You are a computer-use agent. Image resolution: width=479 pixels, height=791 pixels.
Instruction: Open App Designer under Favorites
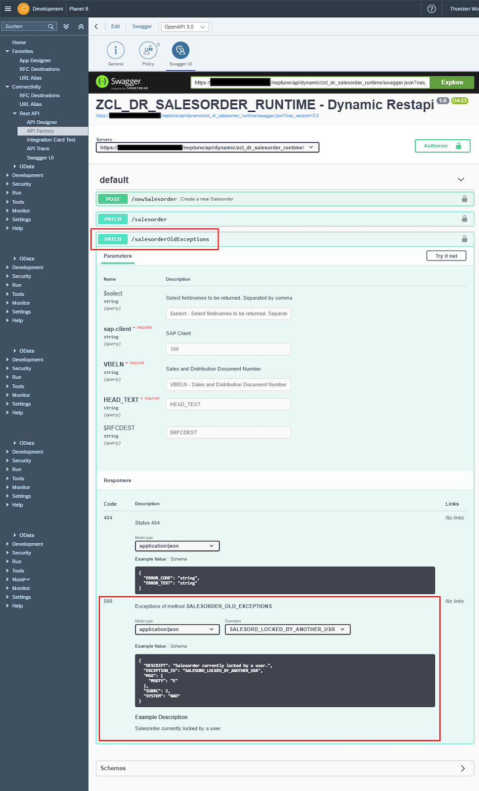coord(35,60)
